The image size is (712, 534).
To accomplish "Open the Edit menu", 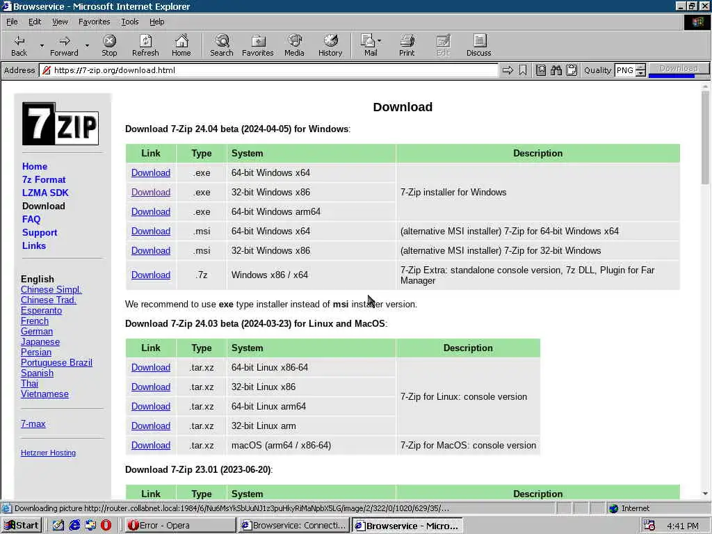I will 35,22.
